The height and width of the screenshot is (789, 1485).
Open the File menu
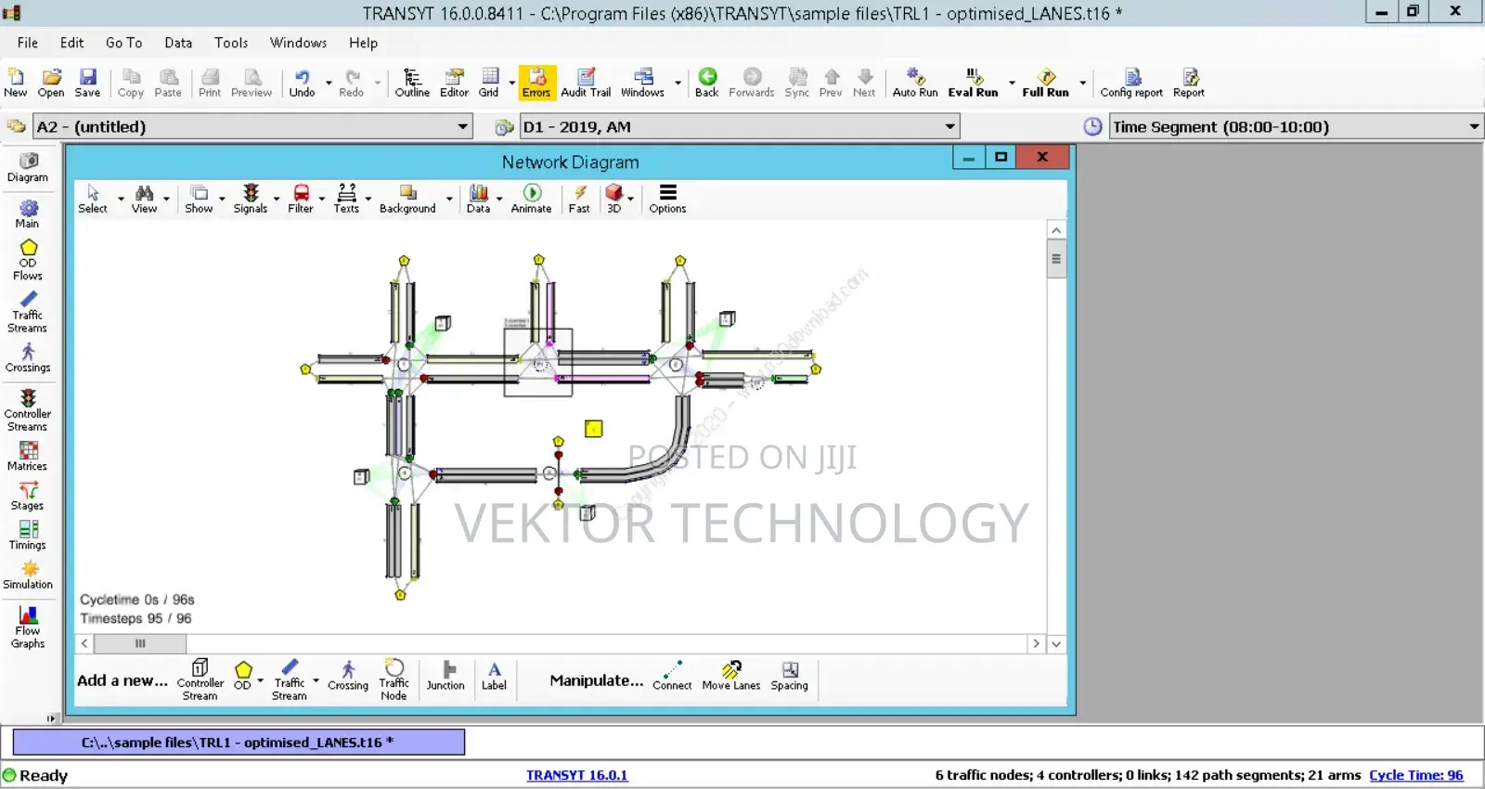(28, 43)
